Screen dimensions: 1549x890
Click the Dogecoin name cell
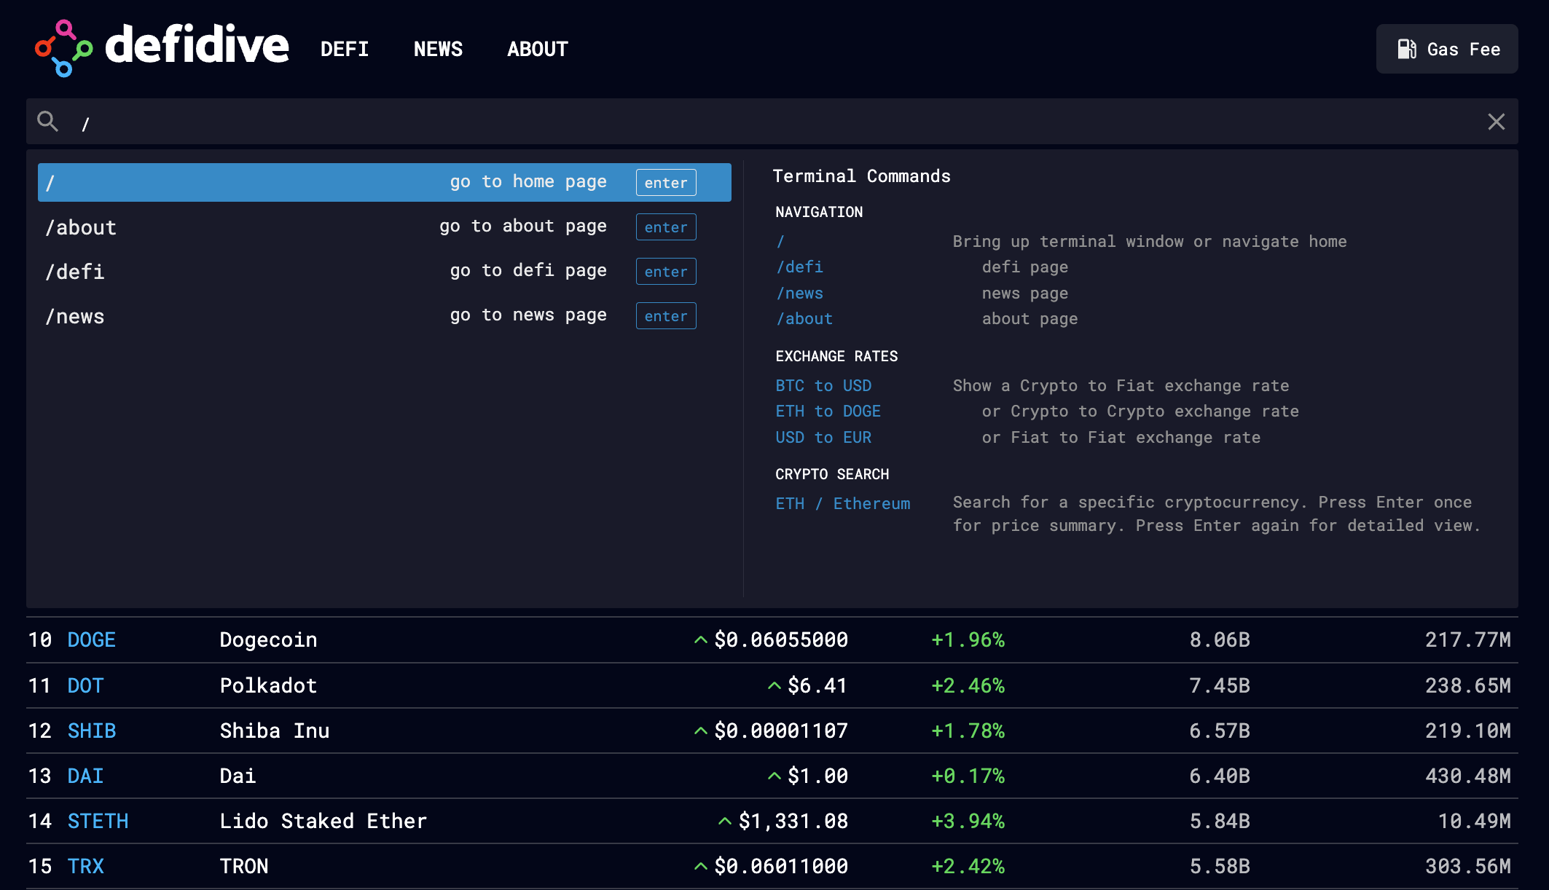[x=268, y=639]
